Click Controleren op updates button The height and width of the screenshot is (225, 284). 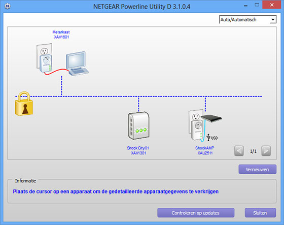click(196, 213)
